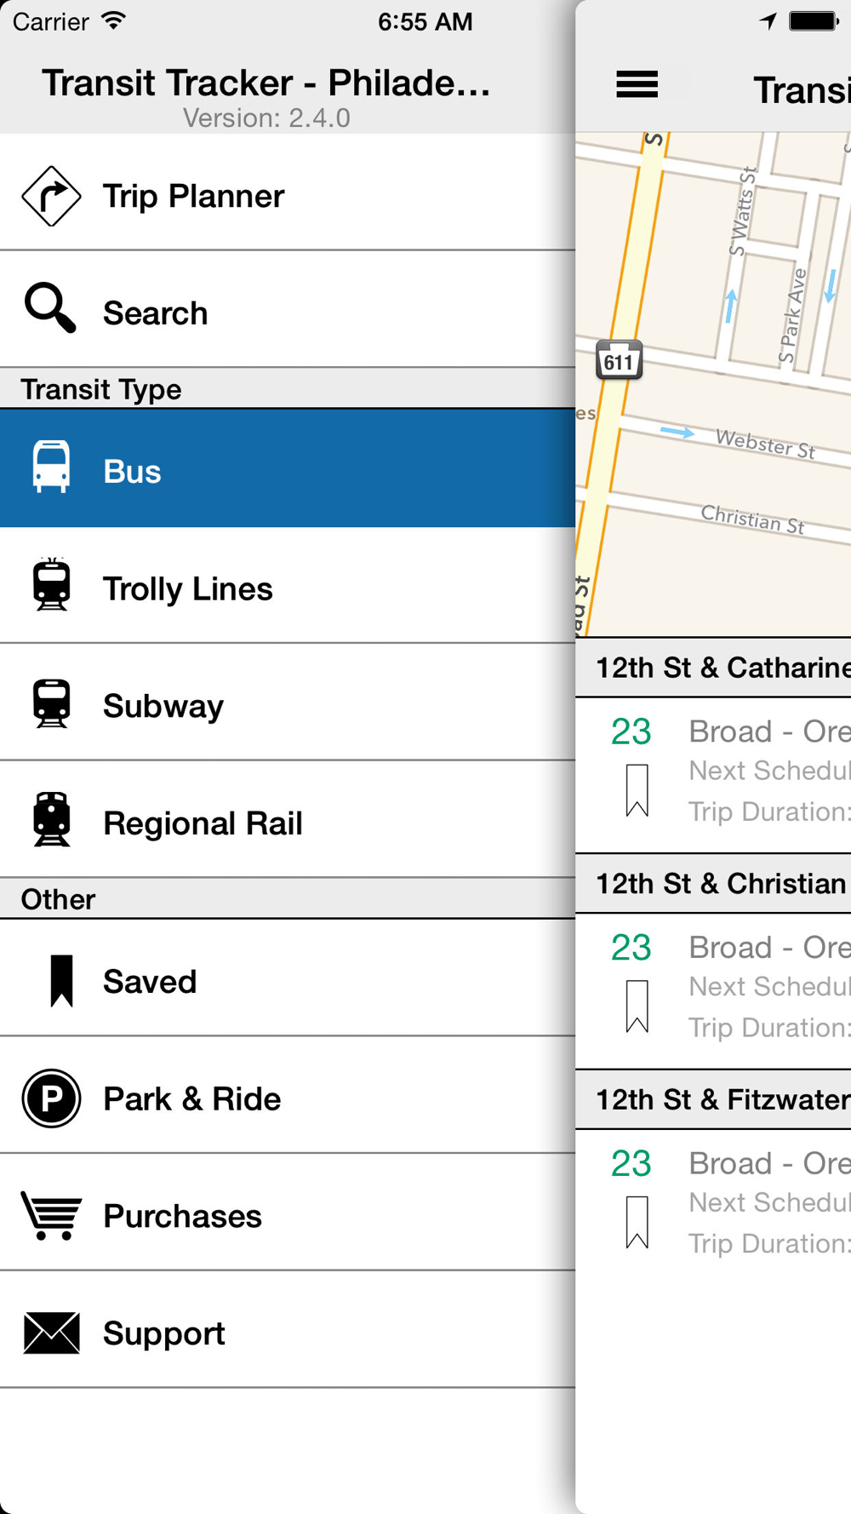Click the Trolly Lines tram icon
851x1514 pixels.
(52, 585)
